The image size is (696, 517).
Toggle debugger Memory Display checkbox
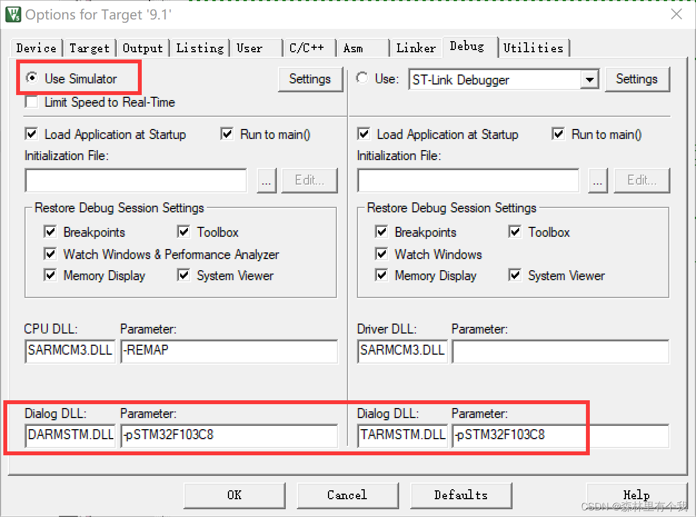click(382, 275)
